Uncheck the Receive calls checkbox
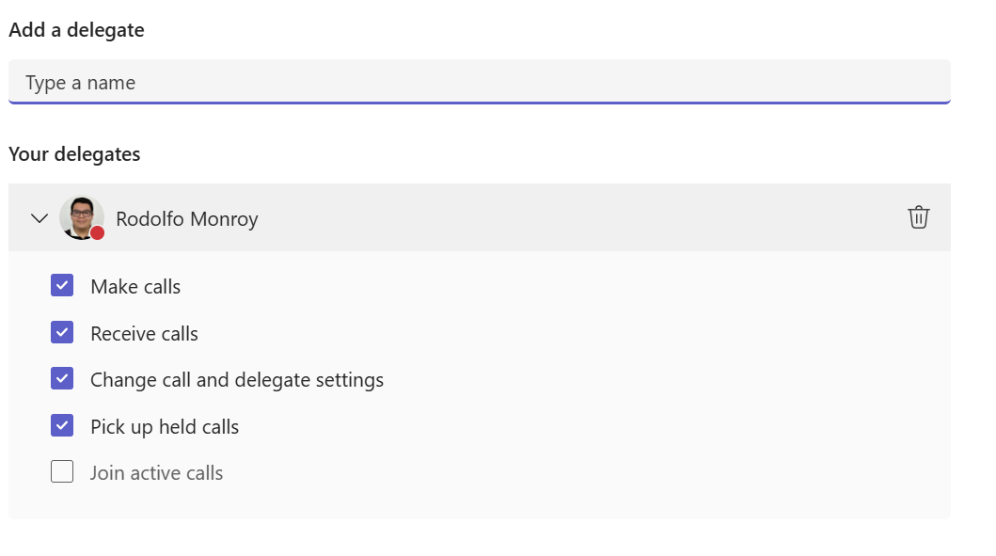Viewport: 996px width, 556px height. [62, 332]
